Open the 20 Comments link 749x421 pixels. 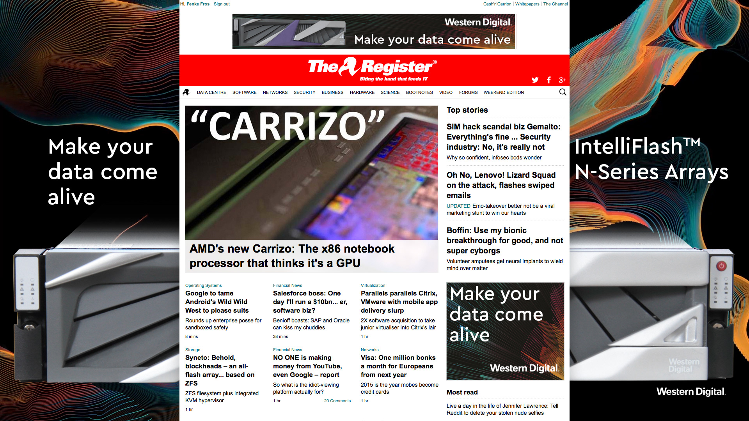pos(337,401)
